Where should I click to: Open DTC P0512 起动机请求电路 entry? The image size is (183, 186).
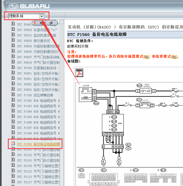pyautogui.click(x=37, y=35)
